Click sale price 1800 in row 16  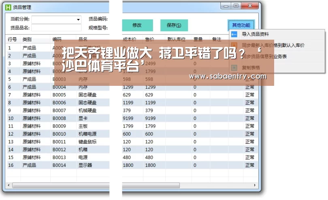click(150, 165)
